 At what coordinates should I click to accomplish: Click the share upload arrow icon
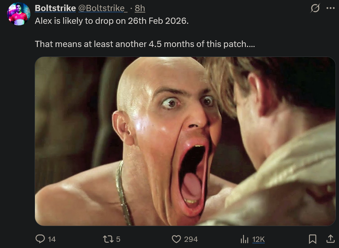(x=330, y=239)
